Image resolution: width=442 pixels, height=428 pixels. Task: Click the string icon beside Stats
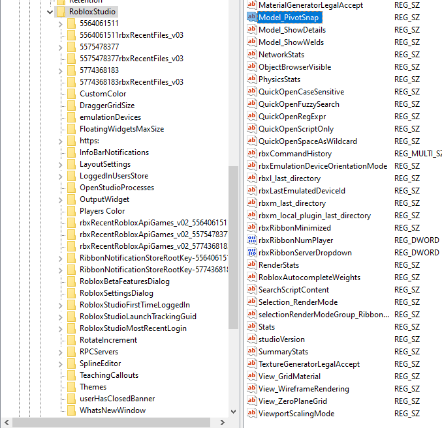click(251, 326)
